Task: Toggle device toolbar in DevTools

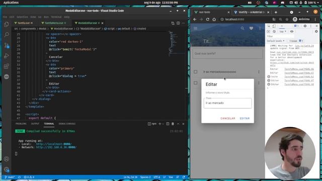Action: pos(274,26)
